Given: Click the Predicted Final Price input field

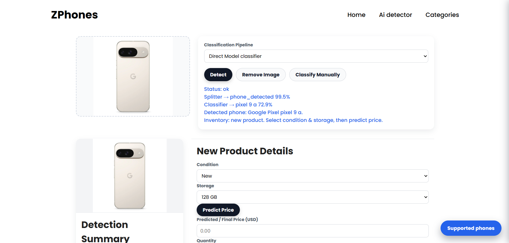Looking at the screenshot, I should click(312, 231).
